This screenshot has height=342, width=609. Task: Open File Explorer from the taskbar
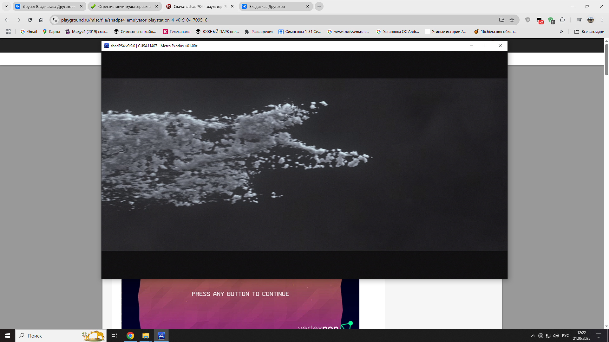pos(146,336)
